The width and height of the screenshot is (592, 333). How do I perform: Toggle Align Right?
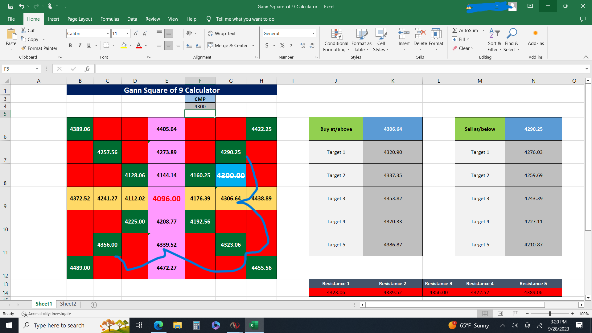click(x=178, y=45)
